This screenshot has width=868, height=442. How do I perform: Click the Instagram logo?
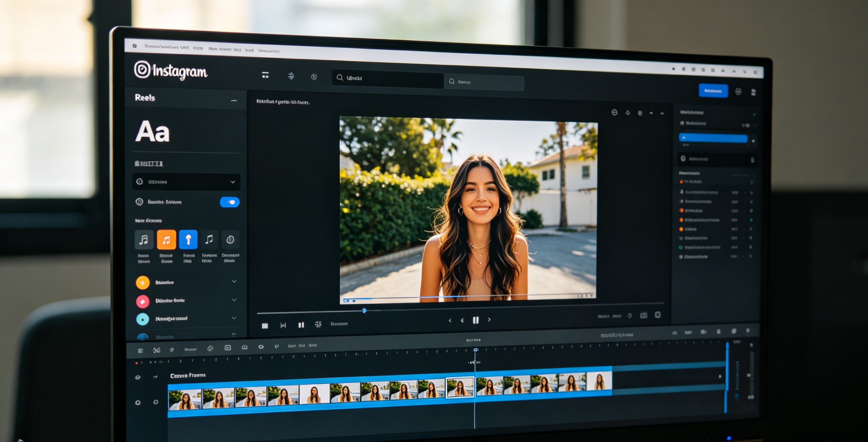pos(171,71)
